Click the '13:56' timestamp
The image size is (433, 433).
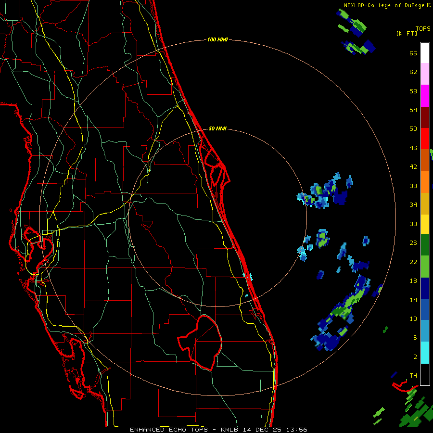[x=296, y=430]
